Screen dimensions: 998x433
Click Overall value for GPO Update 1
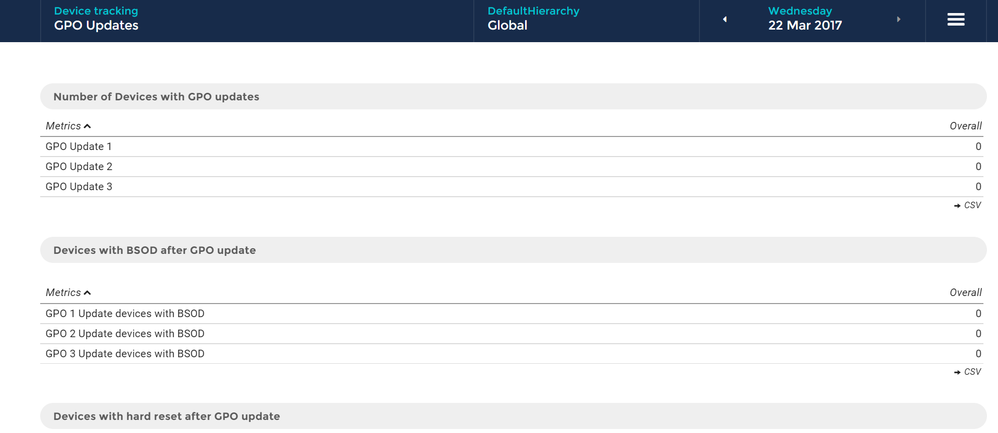[978, 147]
